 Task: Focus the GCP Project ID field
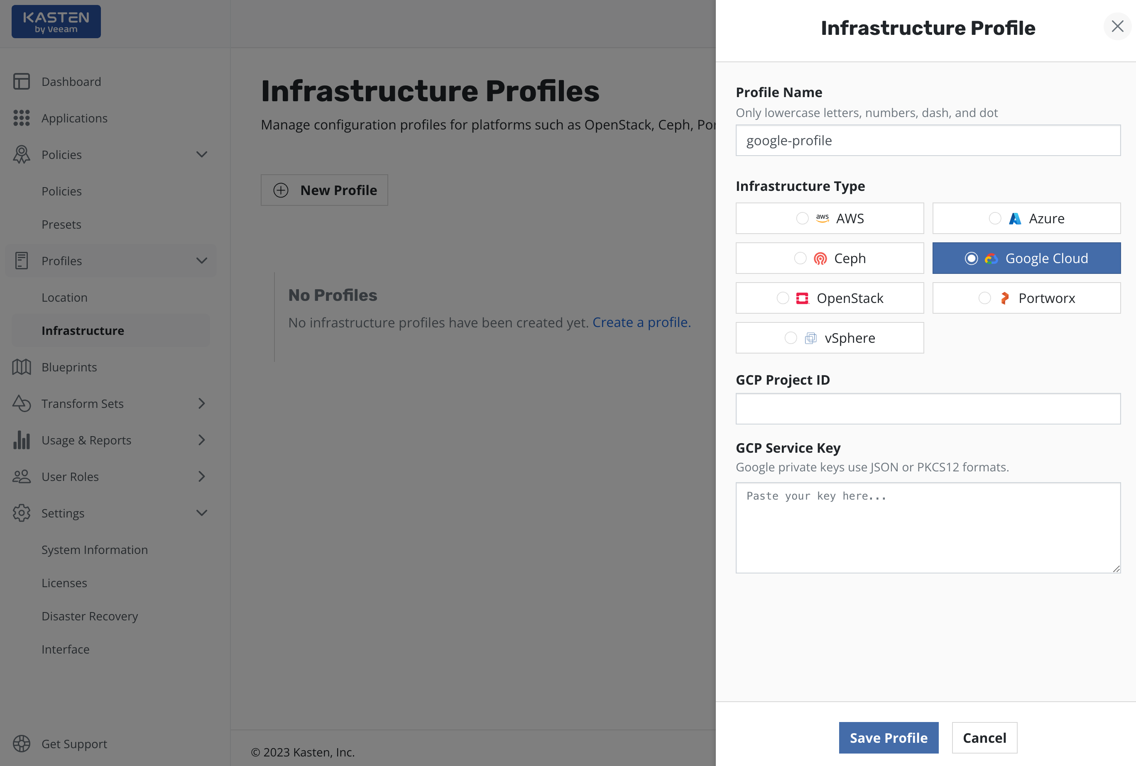tap(928, 409)
